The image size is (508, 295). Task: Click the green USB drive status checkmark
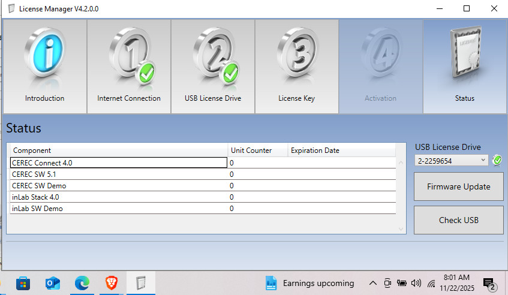[x=497, y=160]
